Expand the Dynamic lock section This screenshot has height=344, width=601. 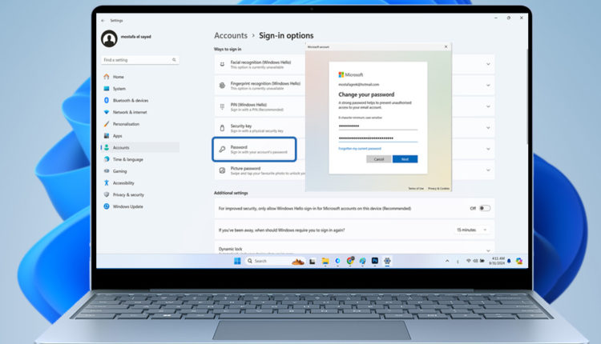tap(487, 250)
